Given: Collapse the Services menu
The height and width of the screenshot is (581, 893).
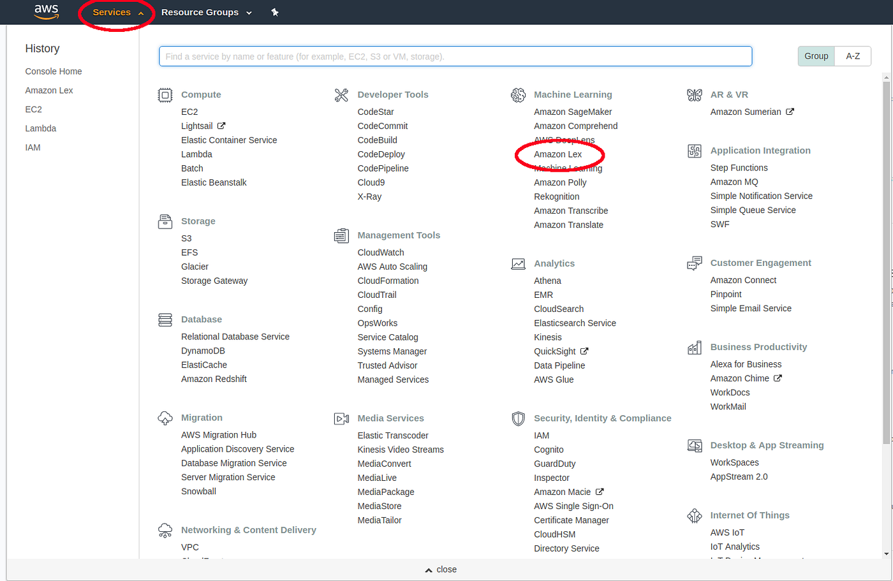Looking at the screenshot, I should tap(118, 12).
